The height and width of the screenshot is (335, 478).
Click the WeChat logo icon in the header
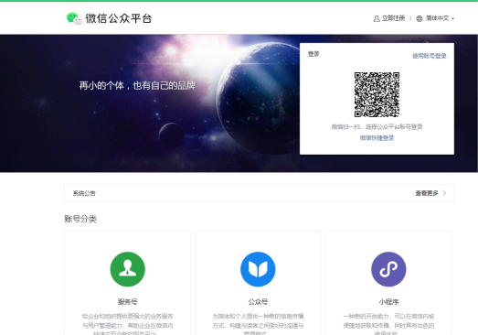pyautogui.click(x=74, y=18)
